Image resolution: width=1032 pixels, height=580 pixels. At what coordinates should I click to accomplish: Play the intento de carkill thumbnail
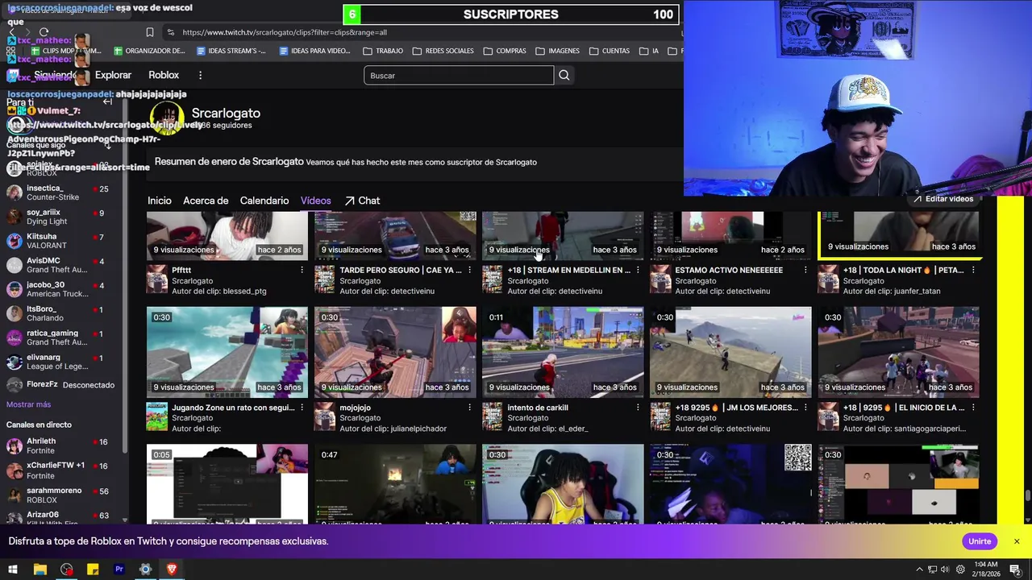(x=563, y=352)
